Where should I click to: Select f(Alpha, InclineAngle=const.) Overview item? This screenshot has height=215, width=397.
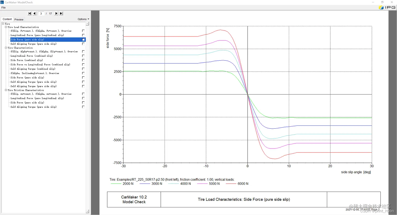click(35, 73)
